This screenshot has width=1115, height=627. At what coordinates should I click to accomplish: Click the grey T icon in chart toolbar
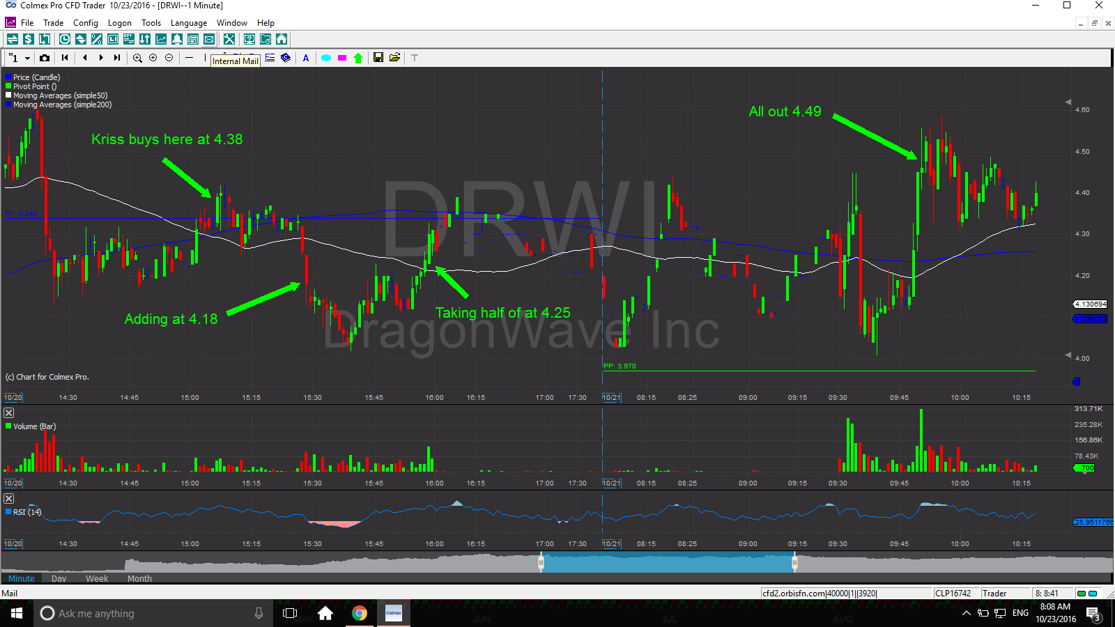tap(415, 58)
